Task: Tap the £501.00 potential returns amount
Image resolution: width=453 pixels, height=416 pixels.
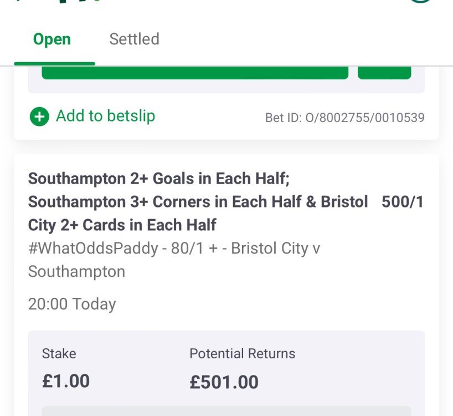Action: (x=224, y=382)
